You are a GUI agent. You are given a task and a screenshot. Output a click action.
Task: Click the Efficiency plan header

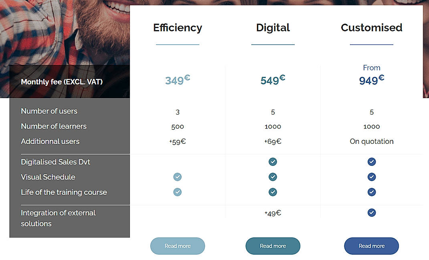177,28
